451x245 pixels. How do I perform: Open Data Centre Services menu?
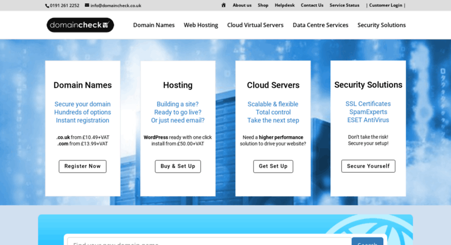coord(320,25)
